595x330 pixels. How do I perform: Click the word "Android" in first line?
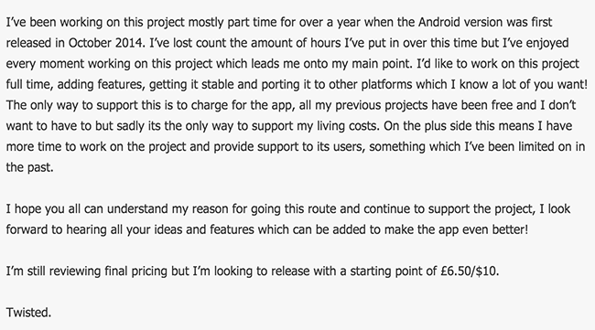pyautogui.click(x=439, y=22)
